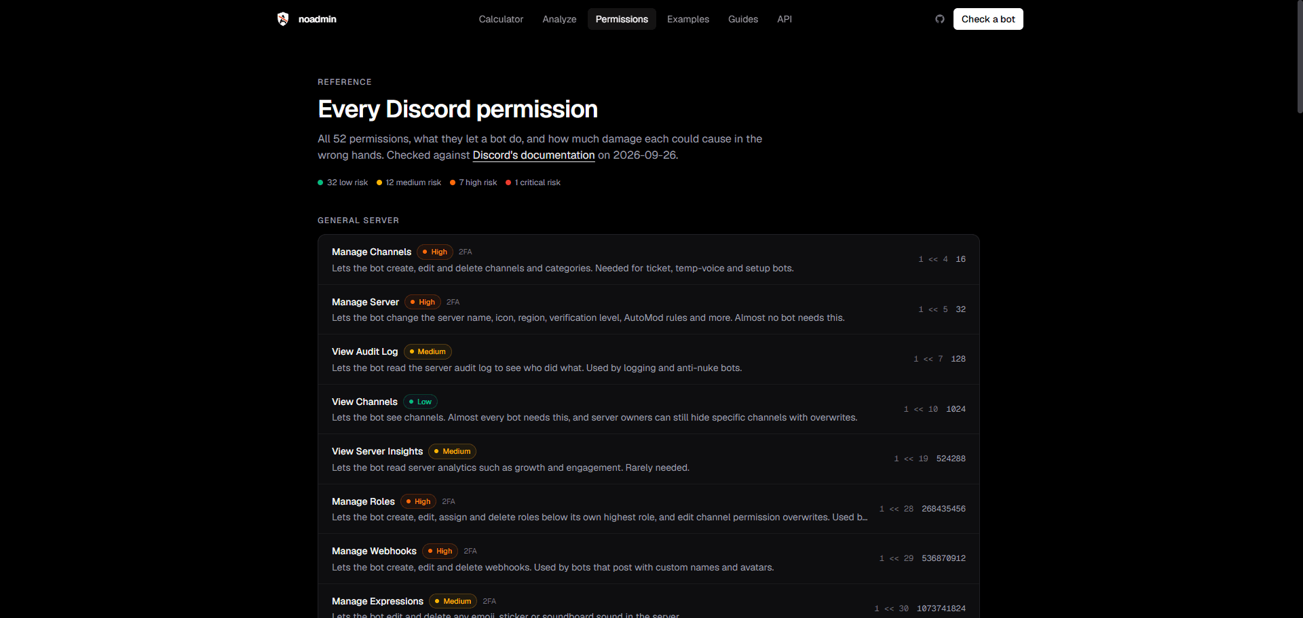Click the View Audit Log value 128

[958, 359]
